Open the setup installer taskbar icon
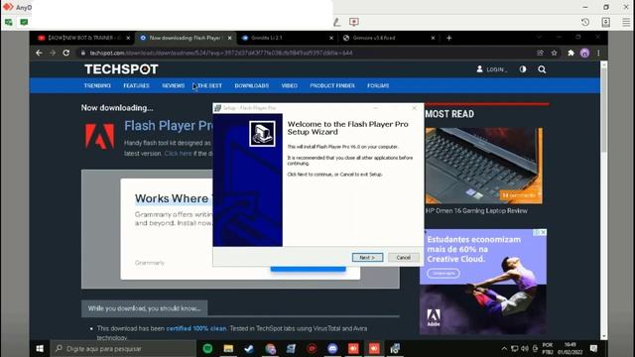Screen dimensions: 635x357 point(395,348)
